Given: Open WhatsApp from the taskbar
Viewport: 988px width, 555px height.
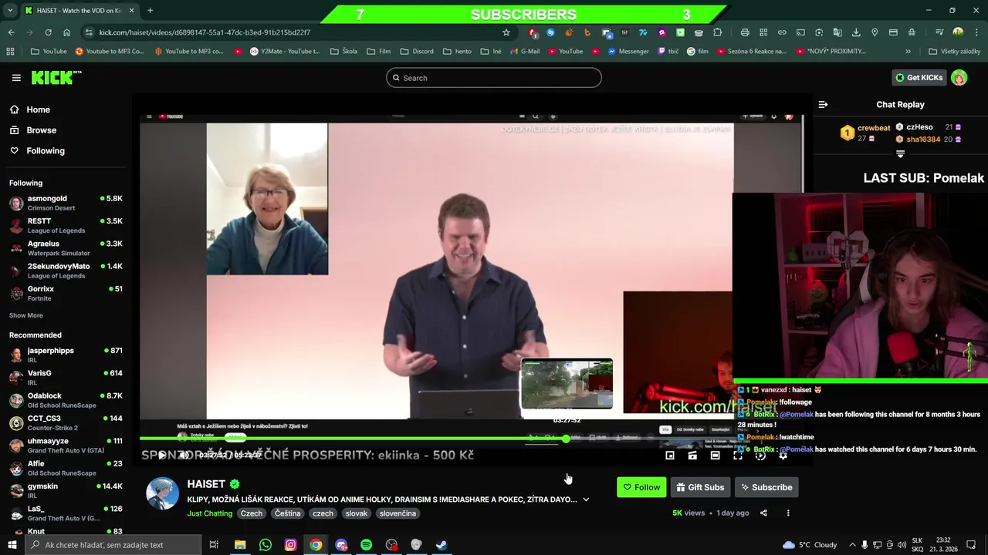Looking at the screenshot, I should point(265,545).
